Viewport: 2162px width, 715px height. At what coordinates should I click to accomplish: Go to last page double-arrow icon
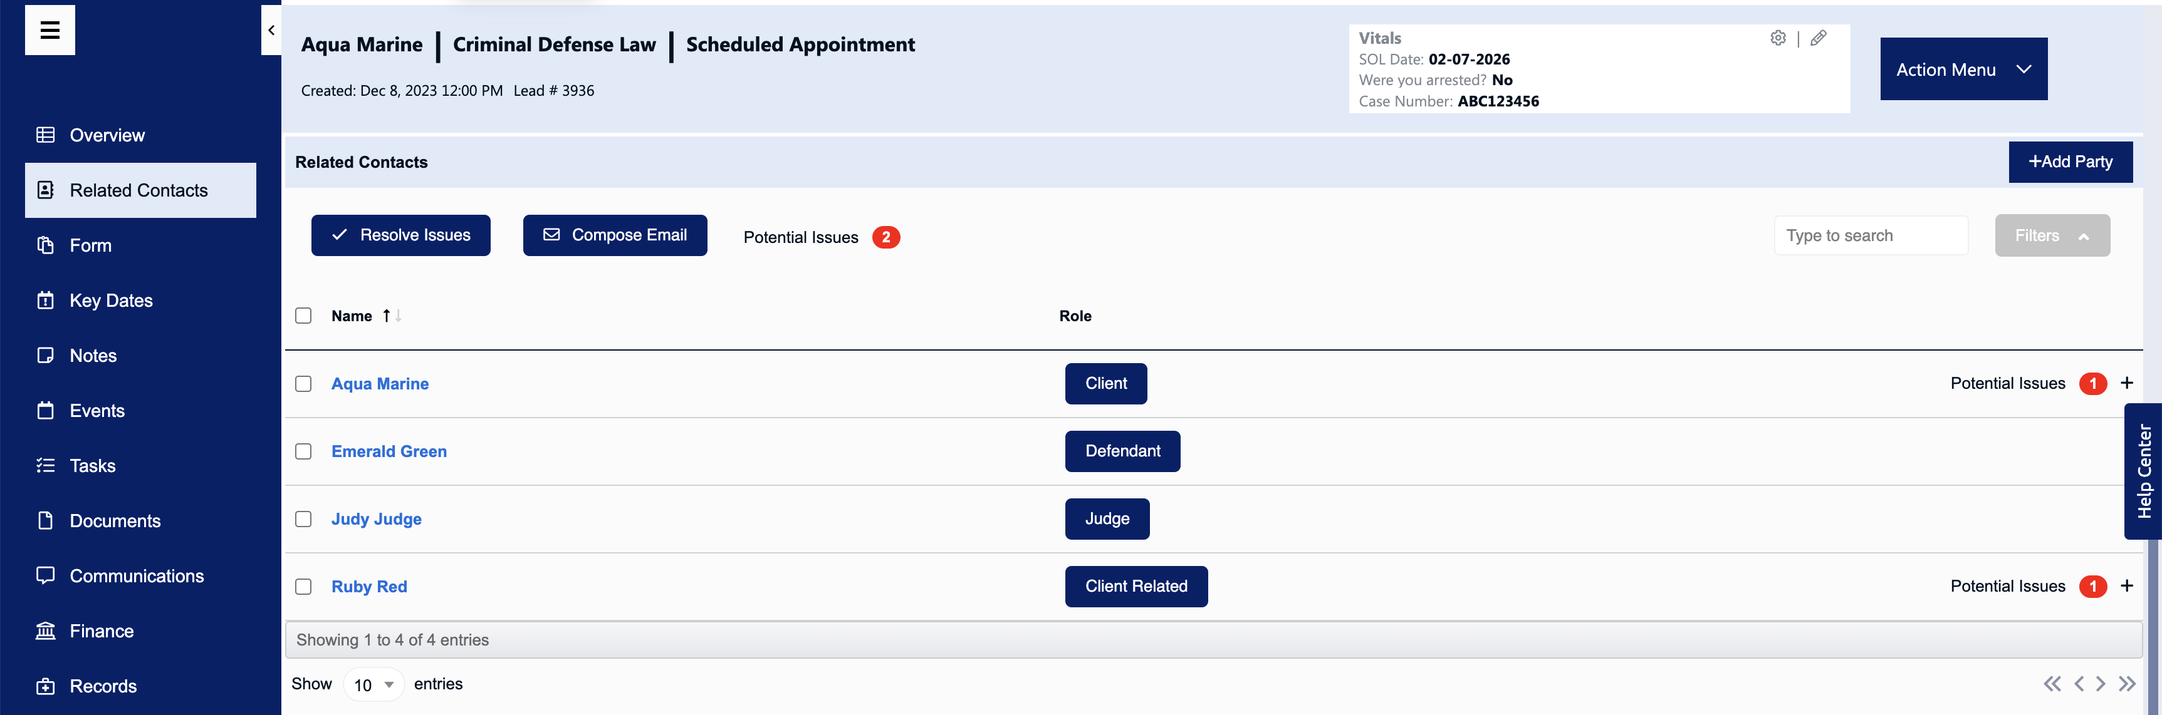click(x=2127, y=684)
